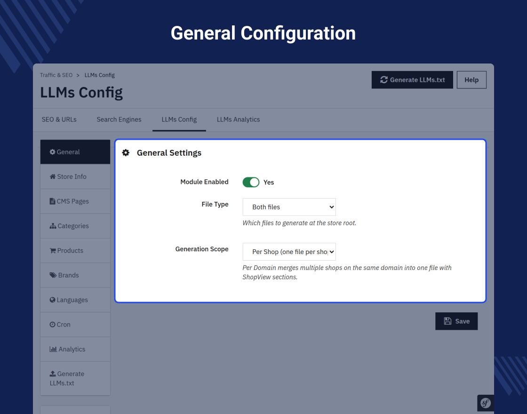Image resolution: width=527 pixels, height=414 pixels.
Task: Select the LLMs Config tab
Action: tap(179, 119)
